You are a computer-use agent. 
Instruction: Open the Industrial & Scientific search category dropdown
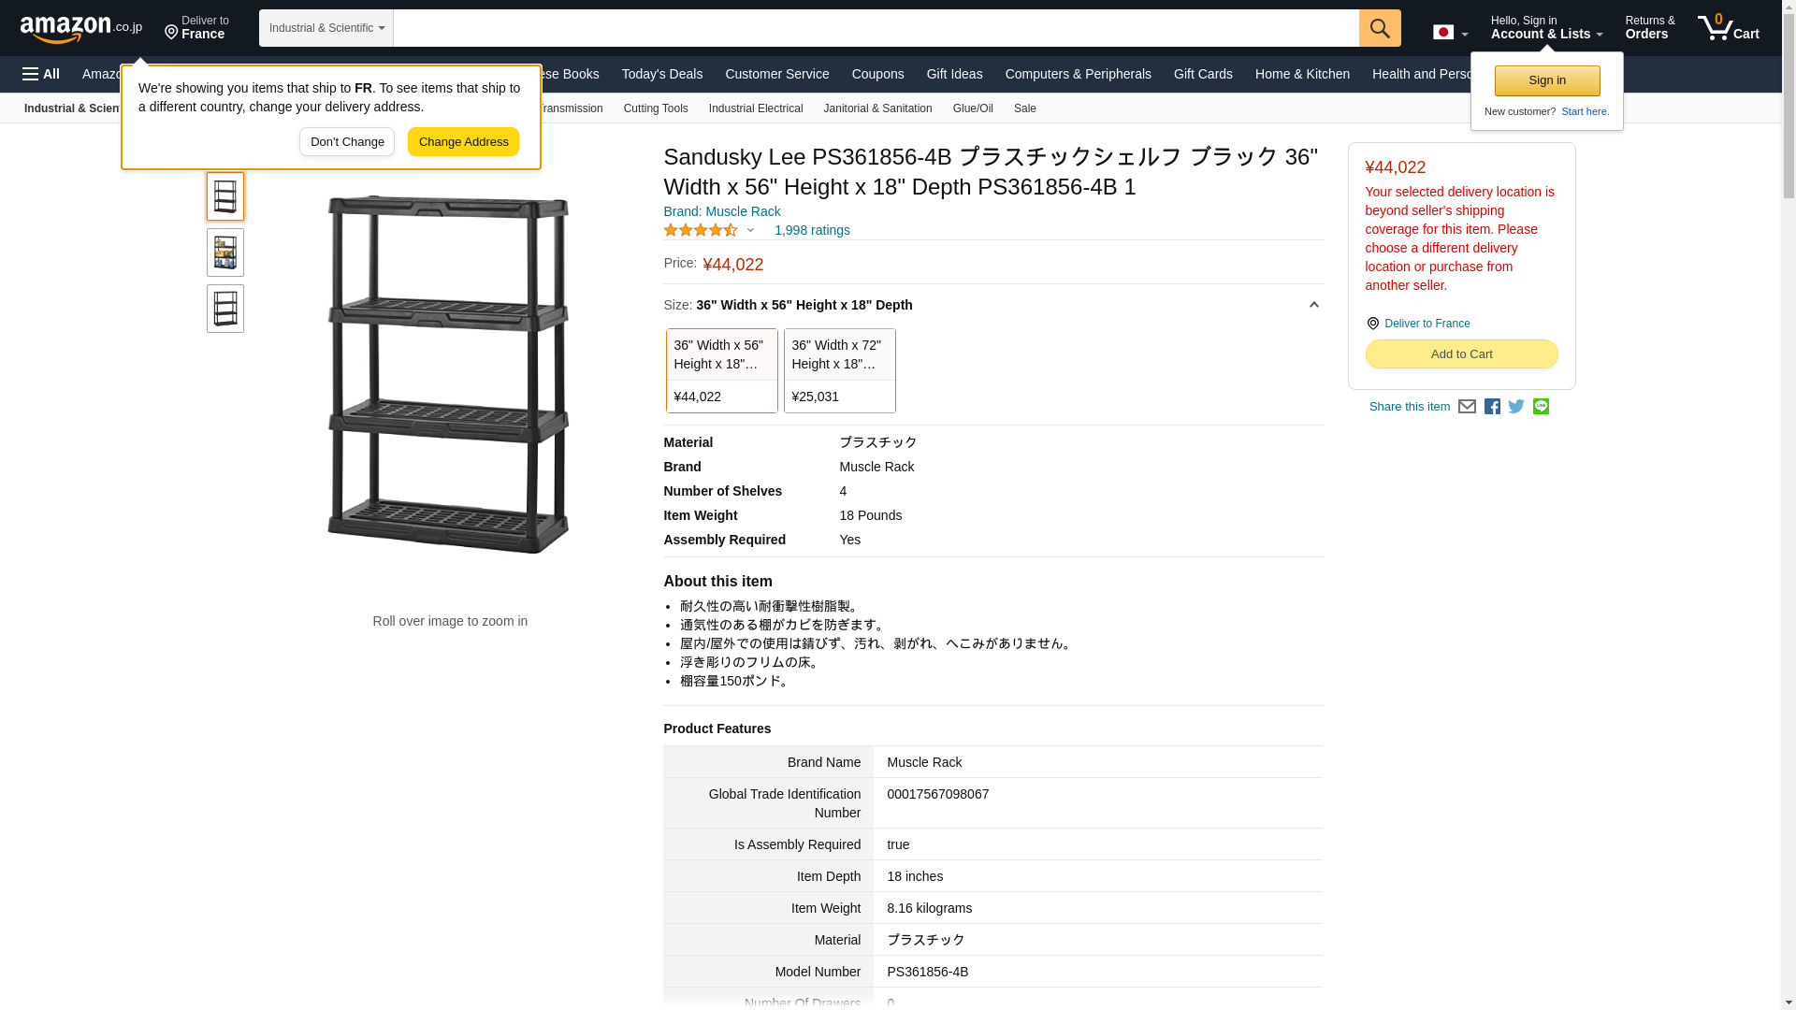pos(326,28)
